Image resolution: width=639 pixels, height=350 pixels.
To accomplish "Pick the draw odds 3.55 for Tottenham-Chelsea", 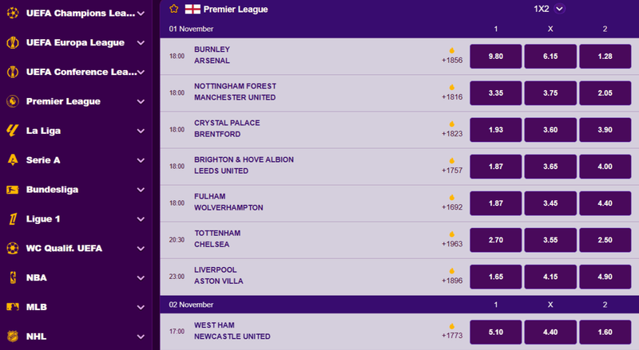I will 550,240.
